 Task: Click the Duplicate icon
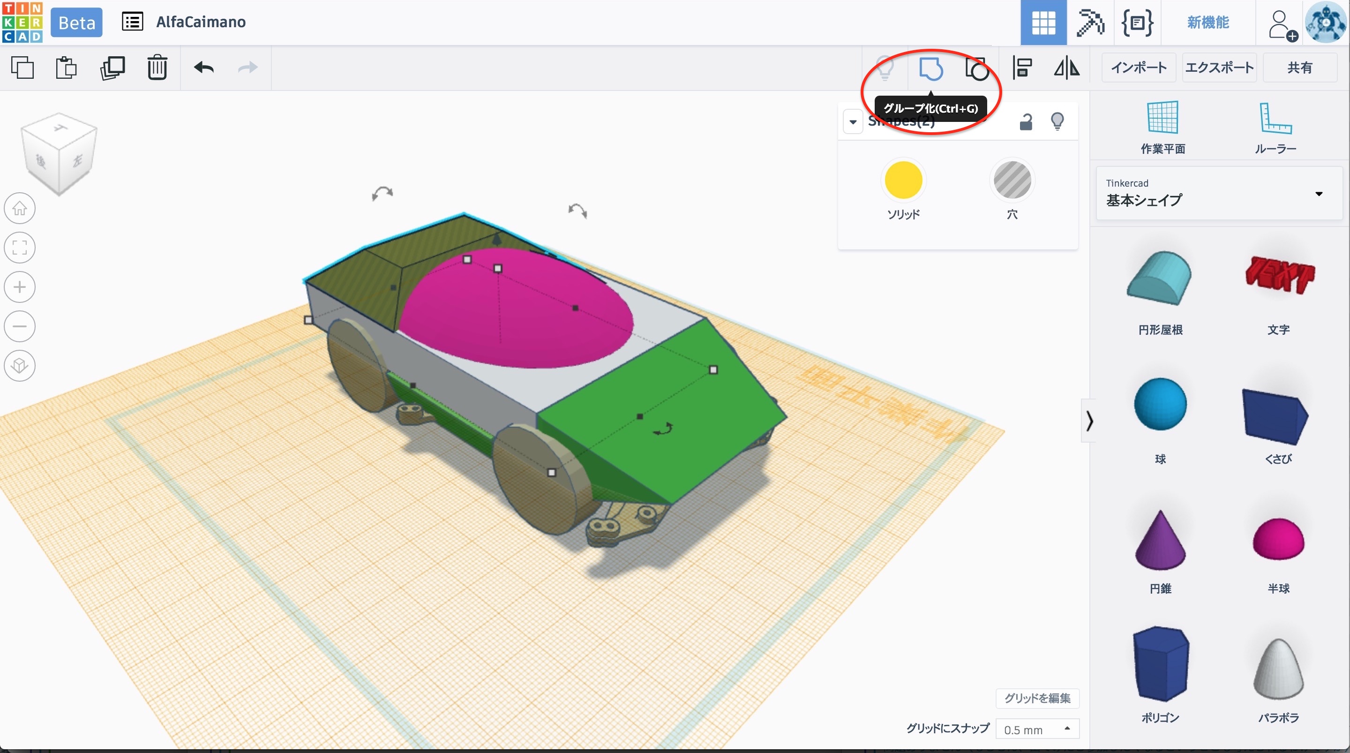112,68
